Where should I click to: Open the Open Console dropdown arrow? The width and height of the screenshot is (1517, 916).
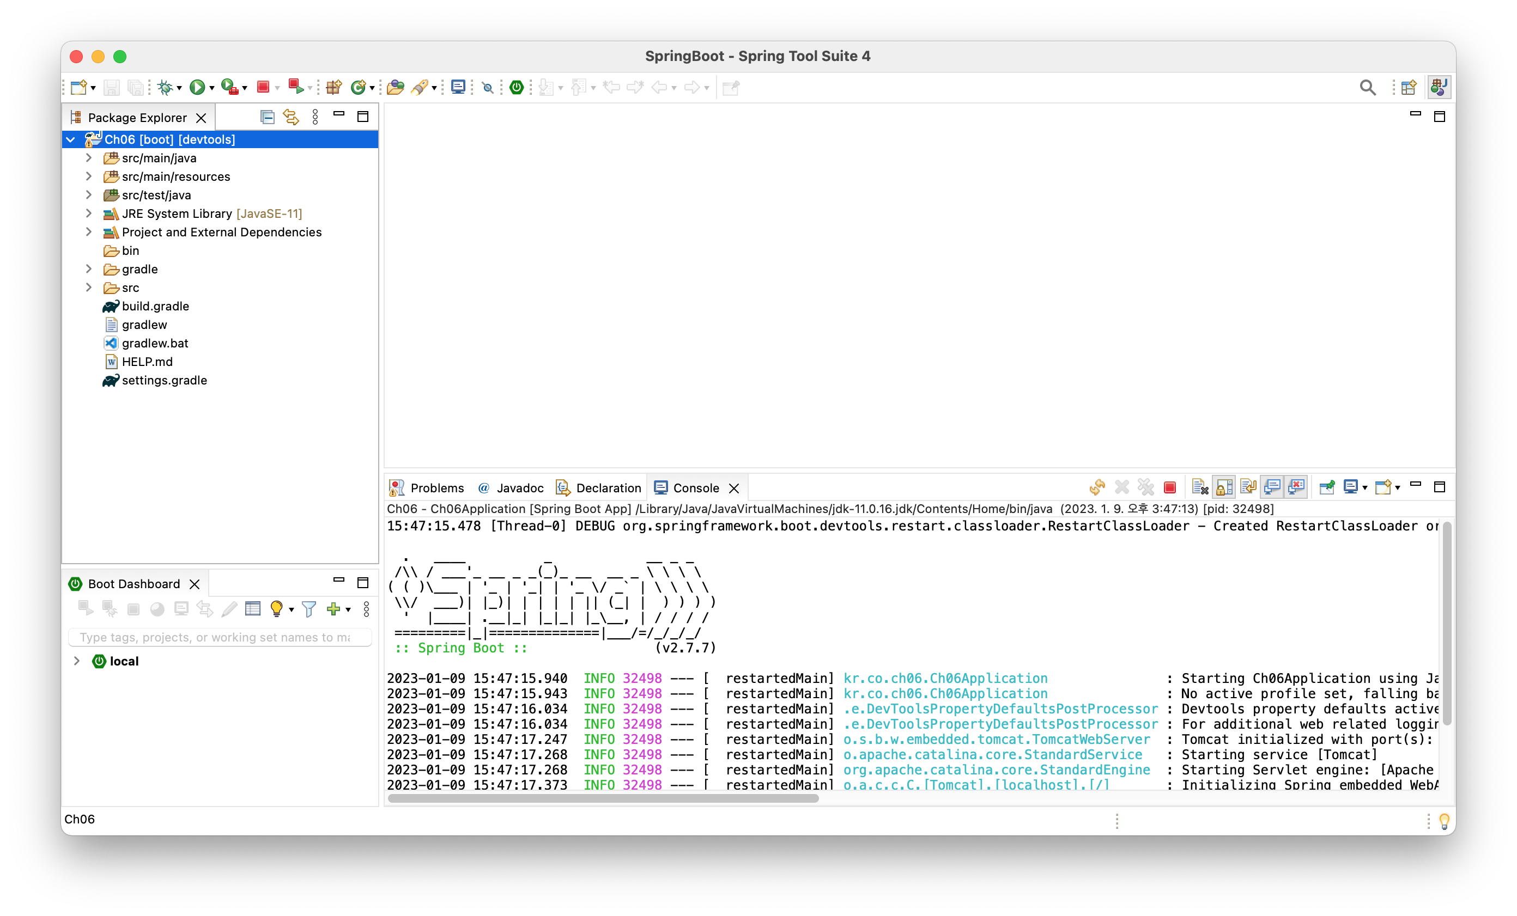pos(1398,488)
